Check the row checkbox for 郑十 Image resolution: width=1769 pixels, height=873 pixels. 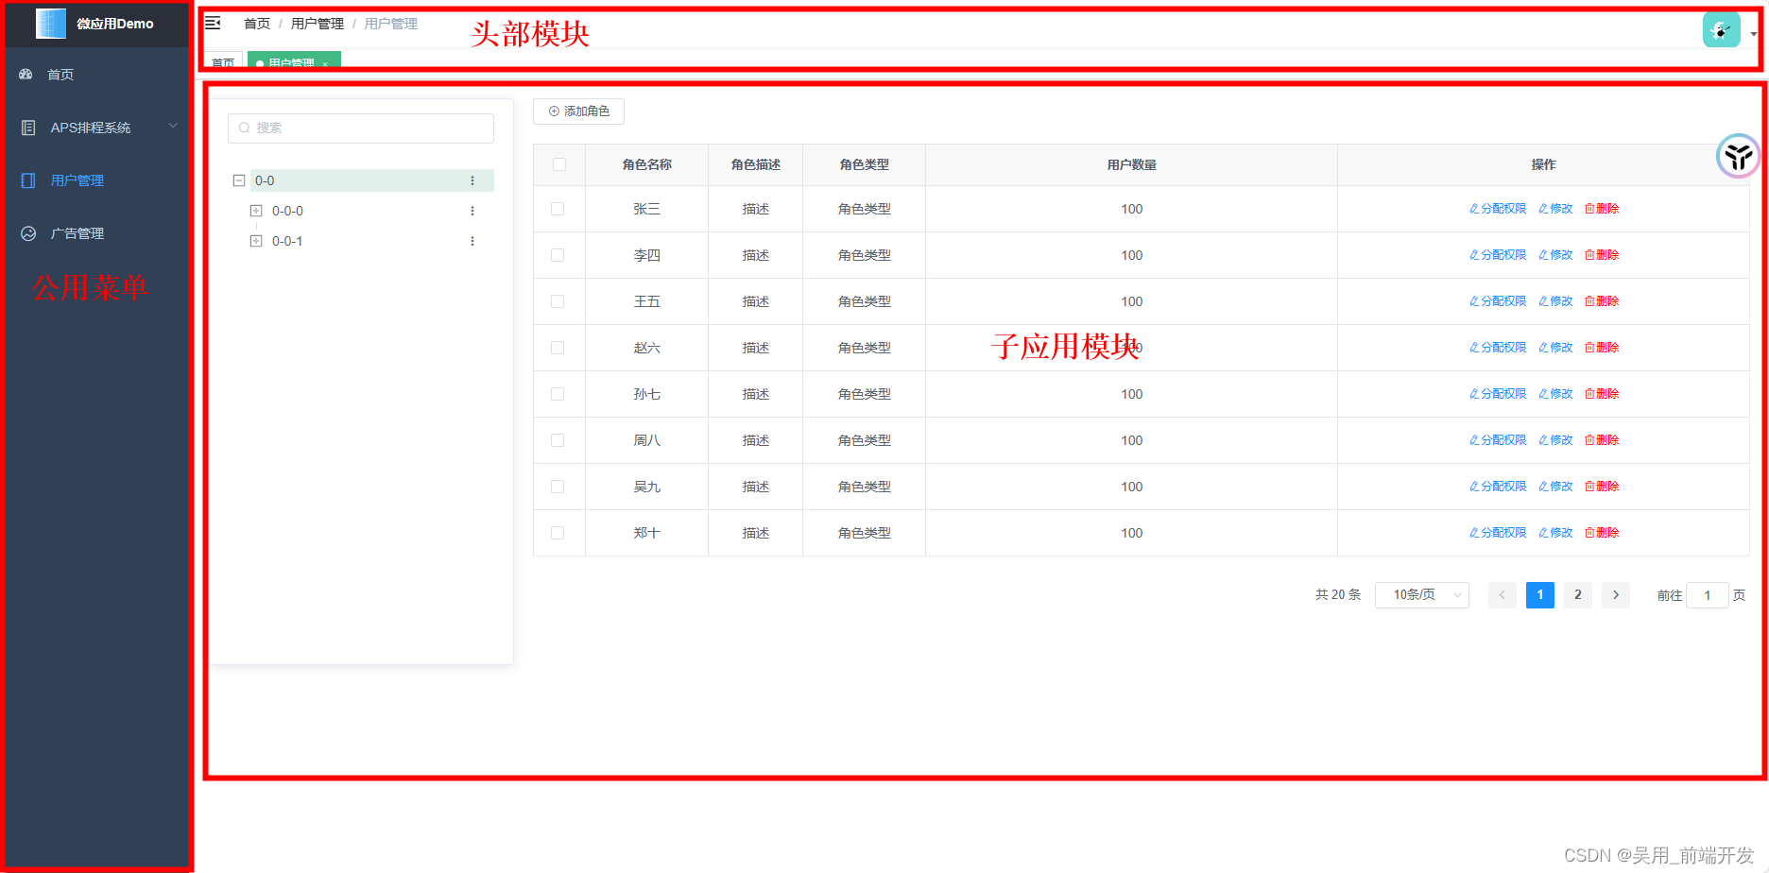[x=558, y=533]
